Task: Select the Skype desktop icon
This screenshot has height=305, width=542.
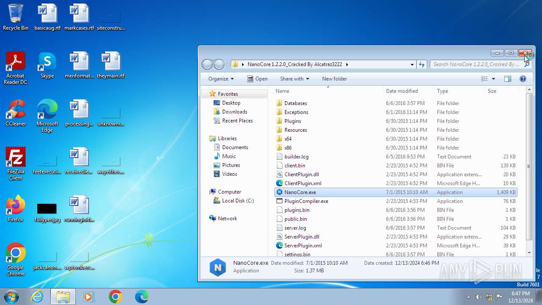Action: 47,65
